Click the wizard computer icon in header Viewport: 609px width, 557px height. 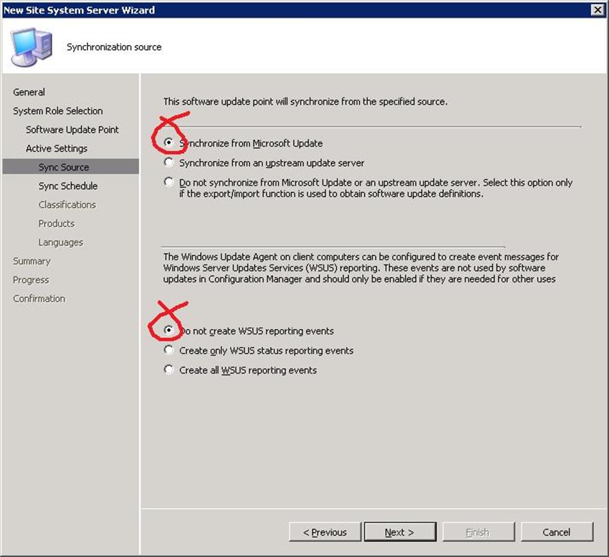pos(31,46)
